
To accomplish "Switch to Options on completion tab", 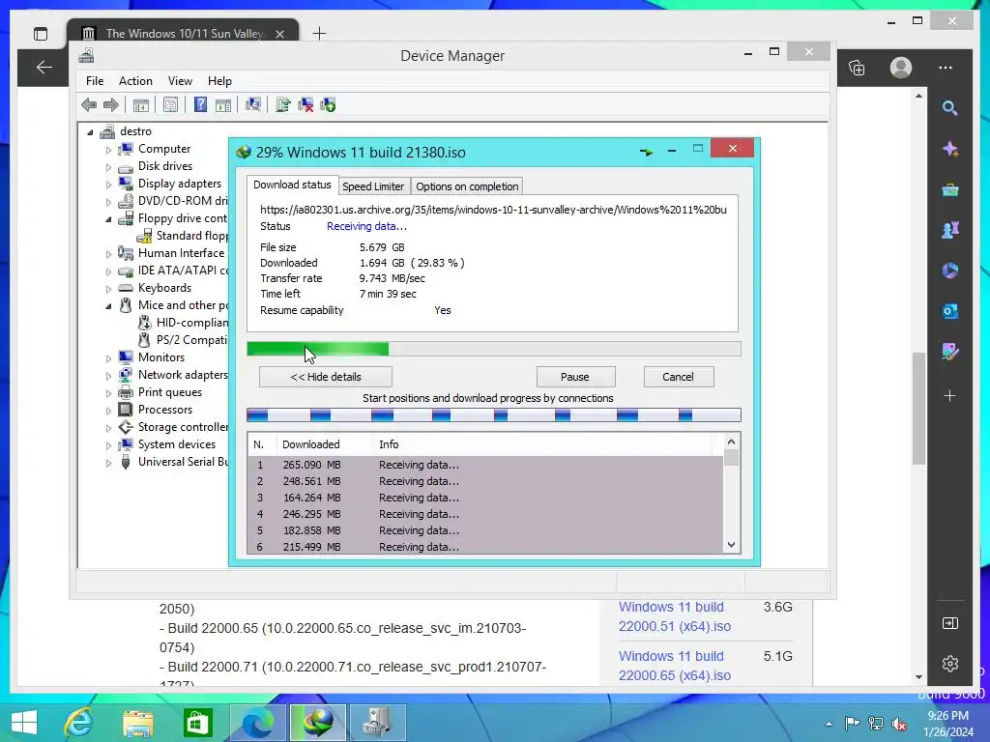I will (x=467, y=186).
